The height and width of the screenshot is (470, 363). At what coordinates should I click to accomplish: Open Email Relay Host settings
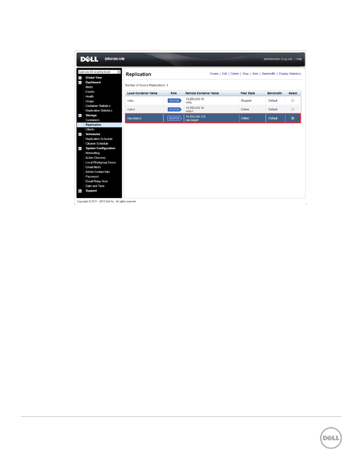[x=96, y=182]
